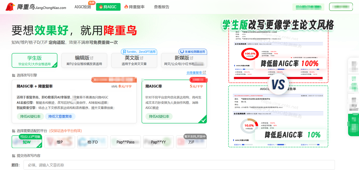
Task: Click the 5元/千字 price text
Action: tap(196, 86)
